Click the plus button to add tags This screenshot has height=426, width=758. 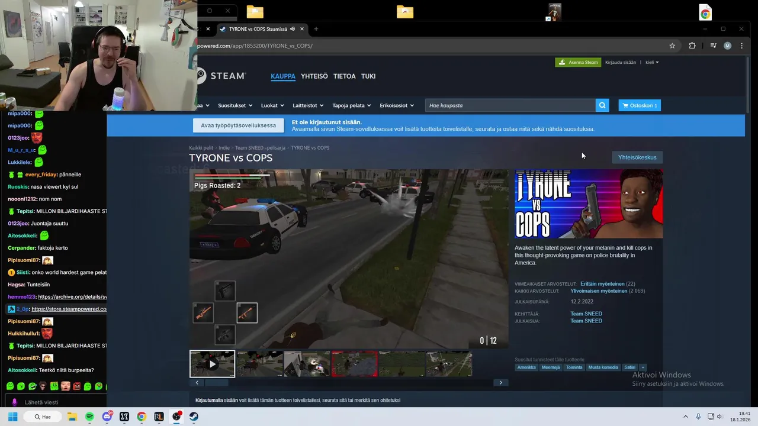click(x=643, y=367)
